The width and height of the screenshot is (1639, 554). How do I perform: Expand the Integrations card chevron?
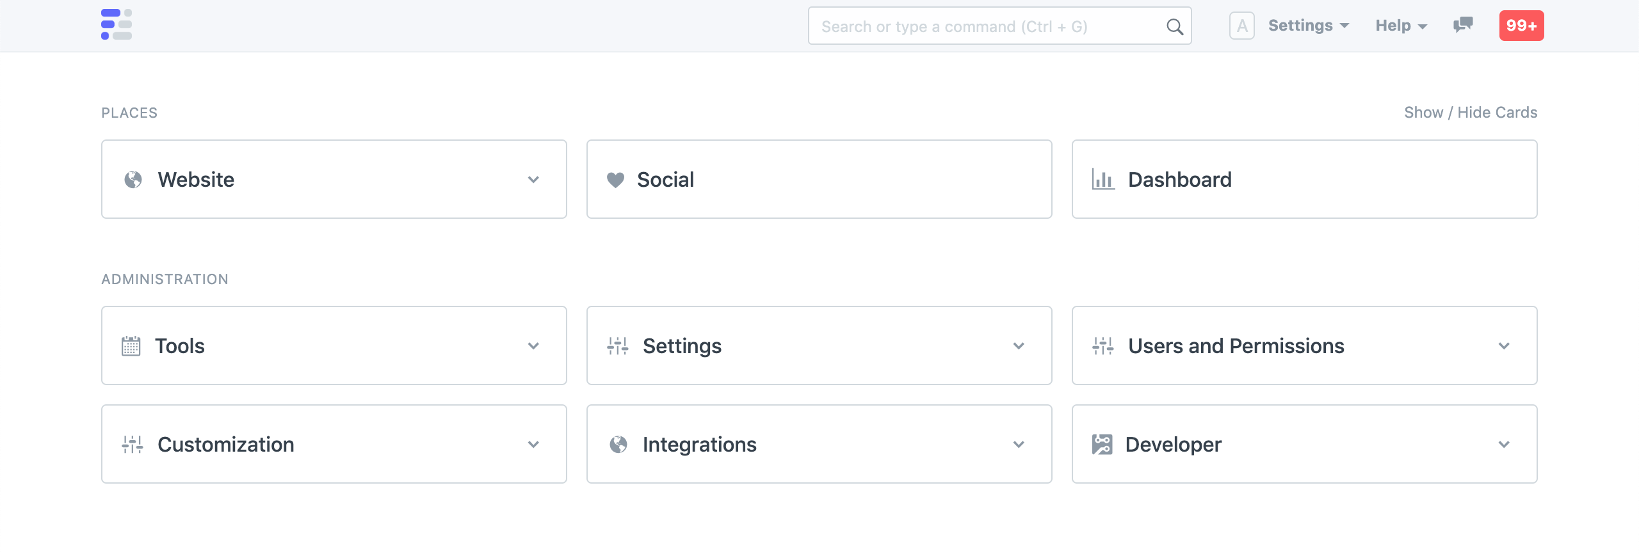click(x=1019, y=445)
